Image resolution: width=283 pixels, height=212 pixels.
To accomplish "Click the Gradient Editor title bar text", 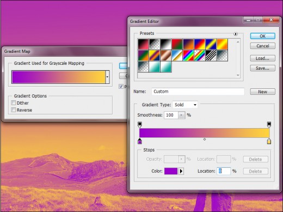I will [144, 21].
